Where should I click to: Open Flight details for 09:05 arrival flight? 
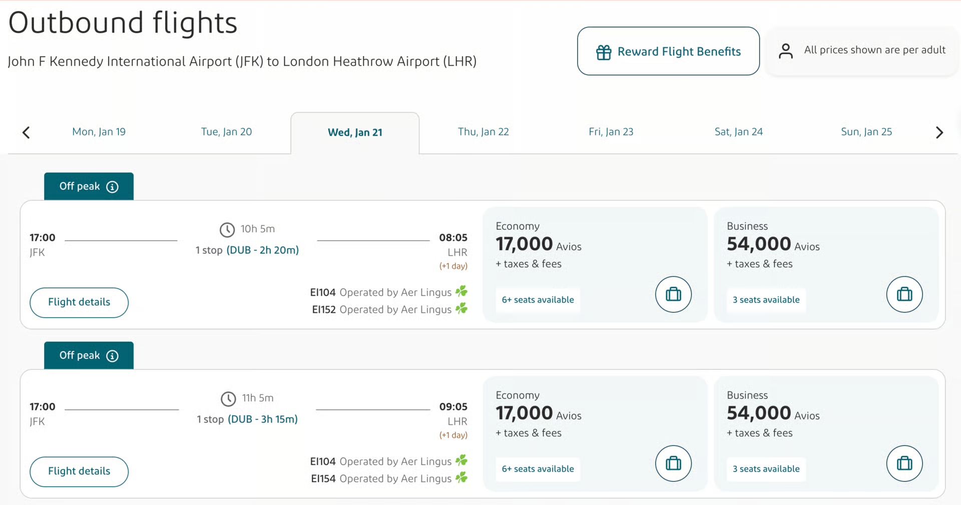[79, 471]
